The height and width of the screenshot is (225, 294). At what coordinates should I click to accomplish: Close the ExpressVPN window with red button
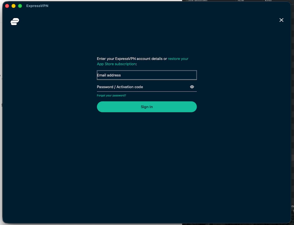coord(7,6)
